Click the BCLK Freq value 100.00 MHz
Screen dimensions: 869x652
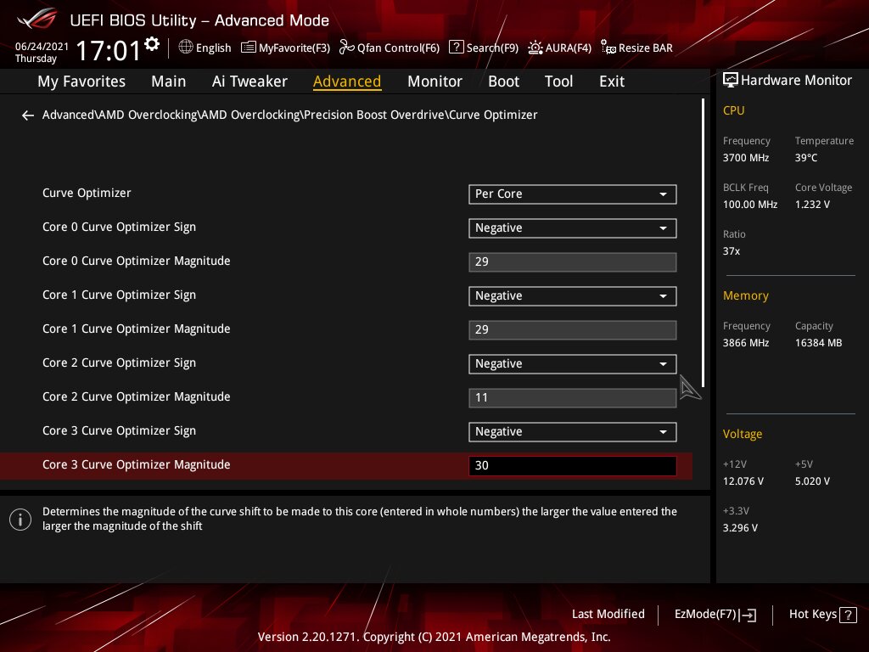[x=750, y=205]
